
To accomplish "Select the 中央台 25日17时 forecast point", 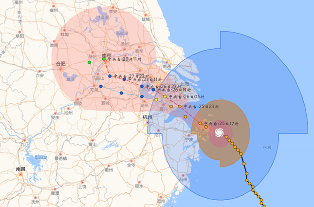I will [200, 123].
